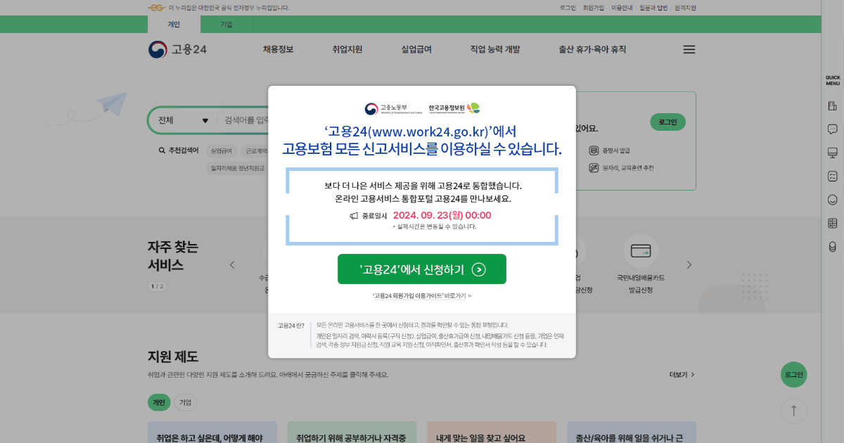This screenshot has height=443, width=844.
Task: Click the floating round 로그인 button
Action: (794, 375)
